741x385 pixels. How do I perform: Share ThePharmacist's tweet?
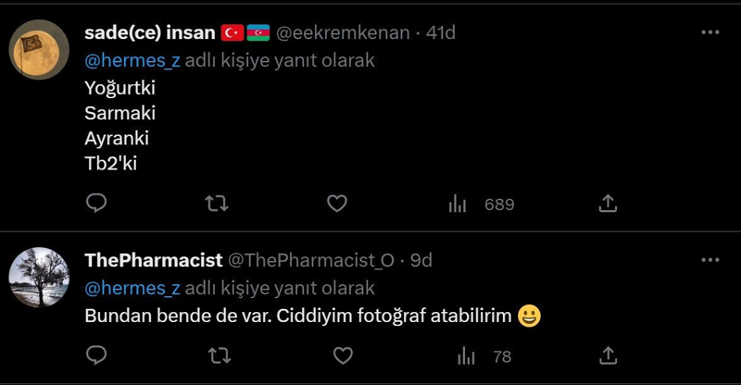click(609, 354)
